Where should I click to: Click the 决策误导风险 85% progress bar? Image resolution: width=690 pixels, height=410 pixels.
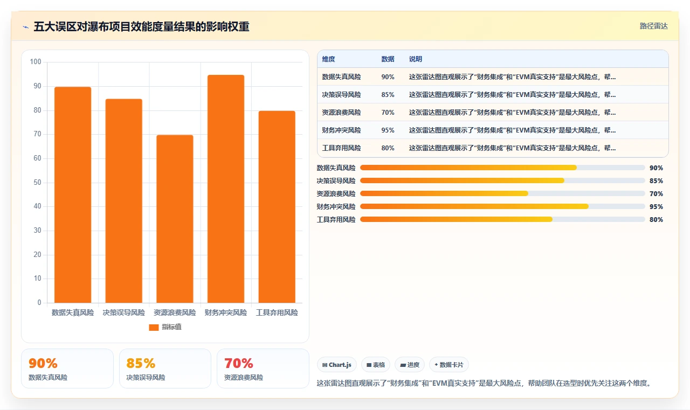[x=502, y=180]
